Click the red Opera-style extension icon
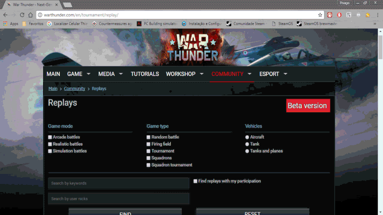Image resolution: width=383 pixels, height=215 pixels. (x=339, y=15)
